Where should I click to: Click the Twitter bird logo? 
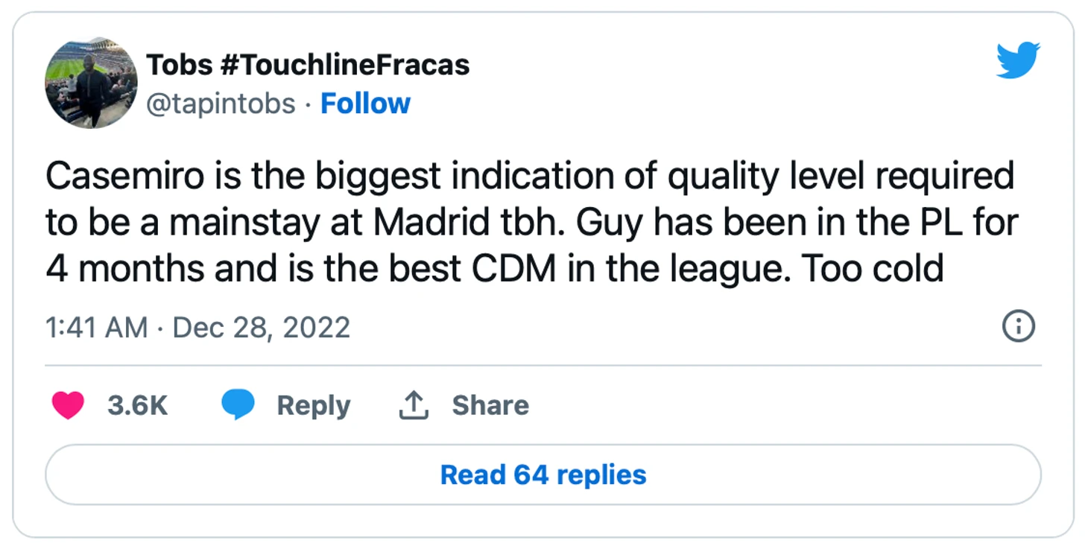pyautogui.click(x=1018, y=60)
